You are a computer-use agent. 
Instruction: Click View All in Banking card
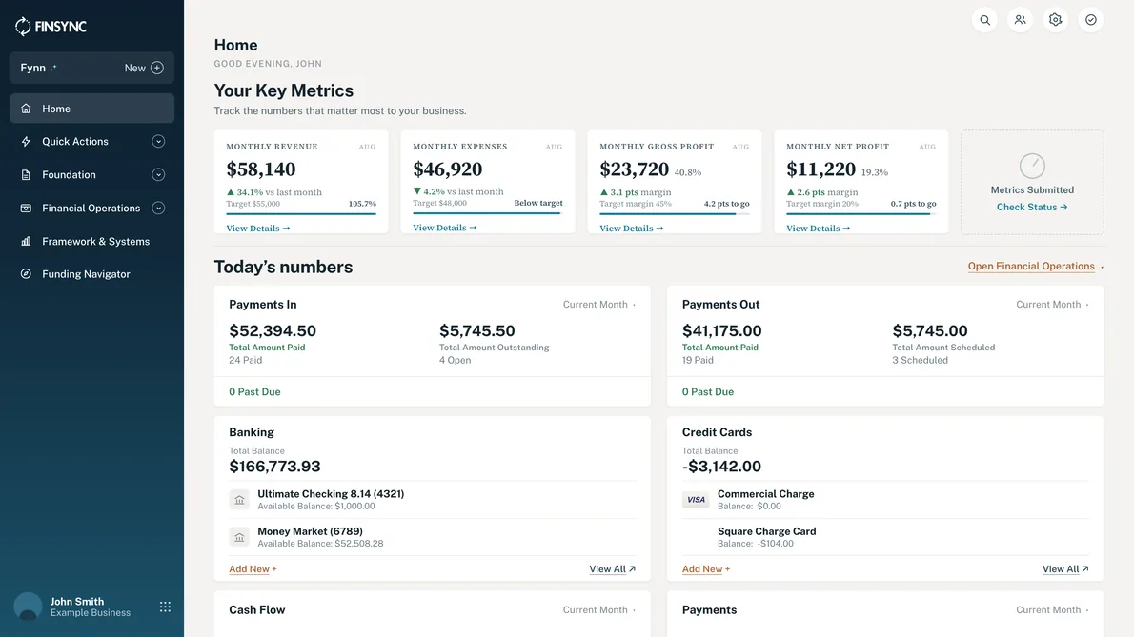[613, 569]
